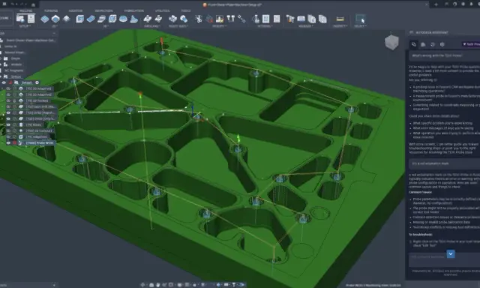Image resolution: width=480 pixels, height=288 pixels.
Task: Click the first Multi-Axis toolpath icon
Action: coord(172,19)
